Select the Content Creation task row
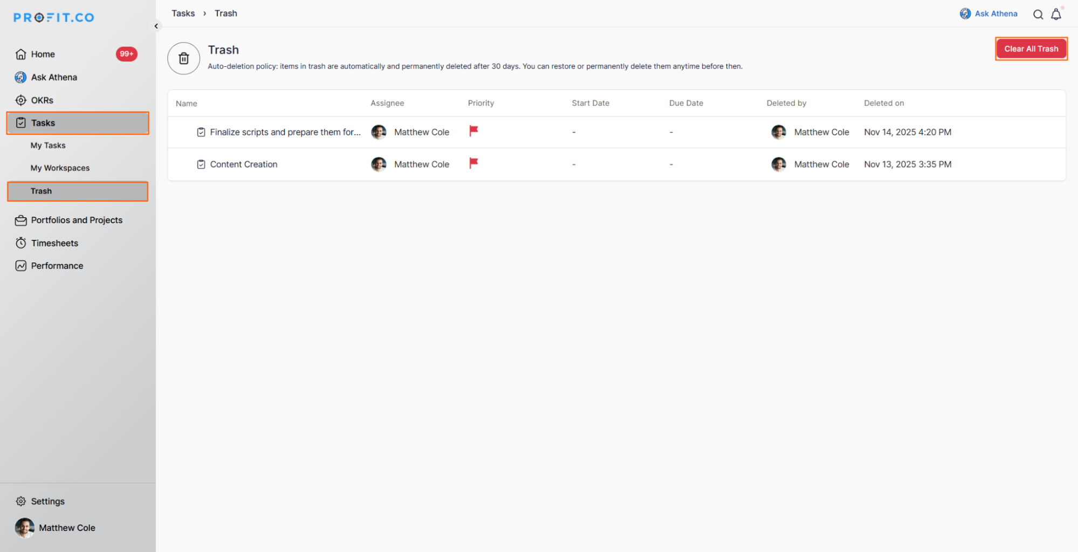This screenshot has width=1078, height=552. pyautogui.click(x=244, y=164)
